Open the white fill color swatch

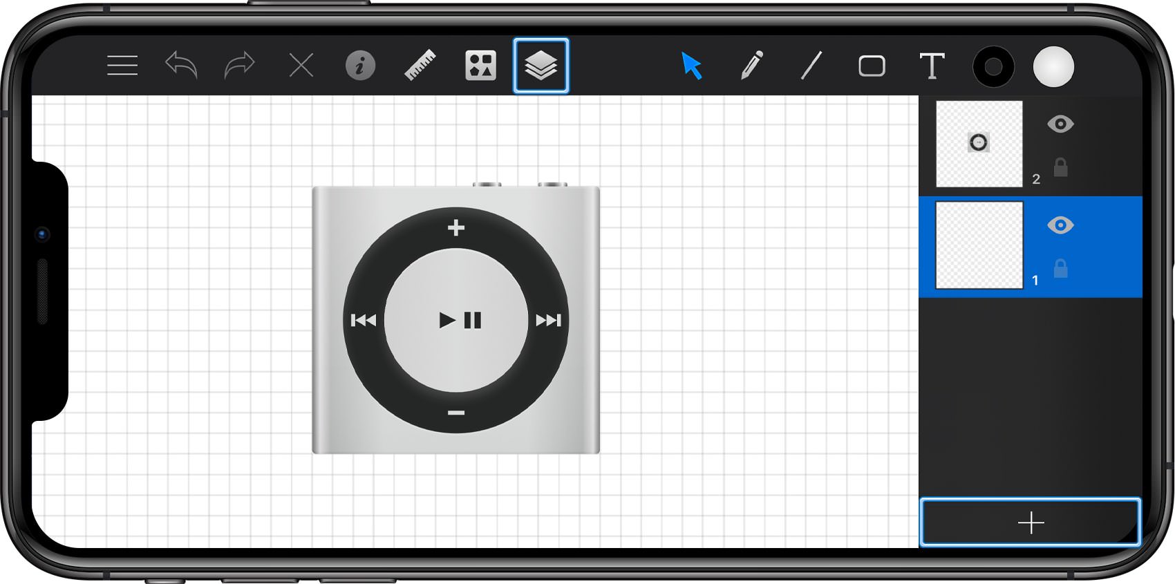[1053, 67]
